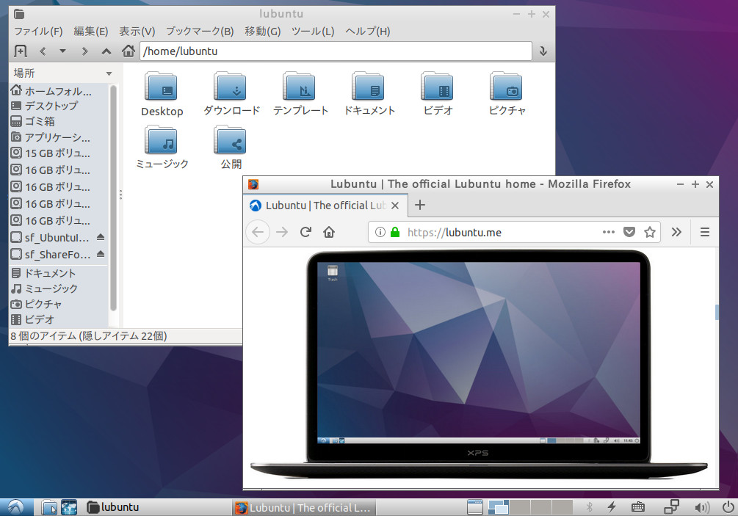Open new tab icon in file manager toolbar

click(x=21, y=51)
